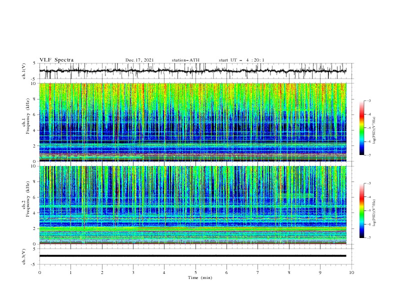Click the ch.2 colorbar "log(PSD)(V²/Hz)" label

coord(374,213)
